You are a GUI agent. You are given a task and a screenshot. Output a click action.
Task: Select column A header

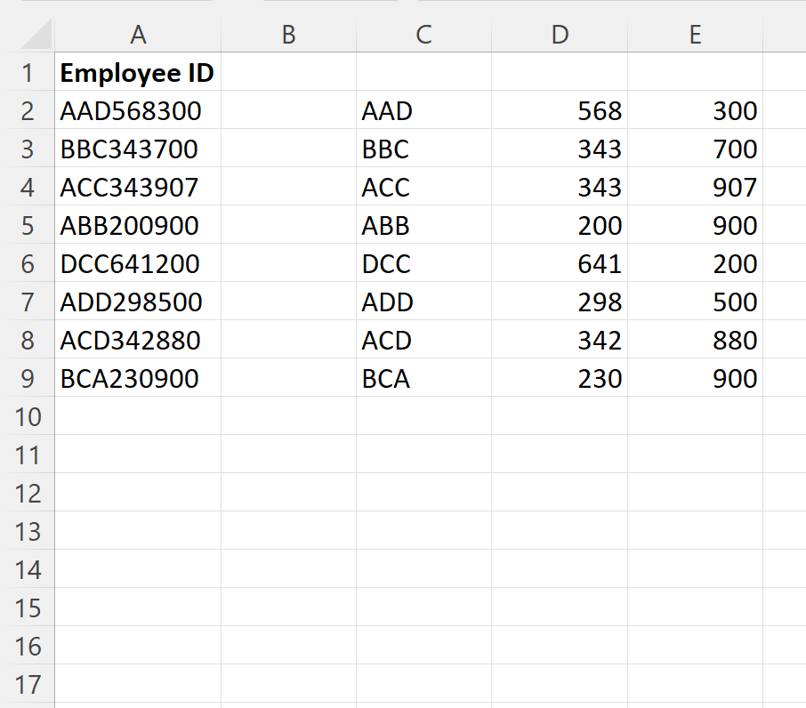tap(139, 35)
